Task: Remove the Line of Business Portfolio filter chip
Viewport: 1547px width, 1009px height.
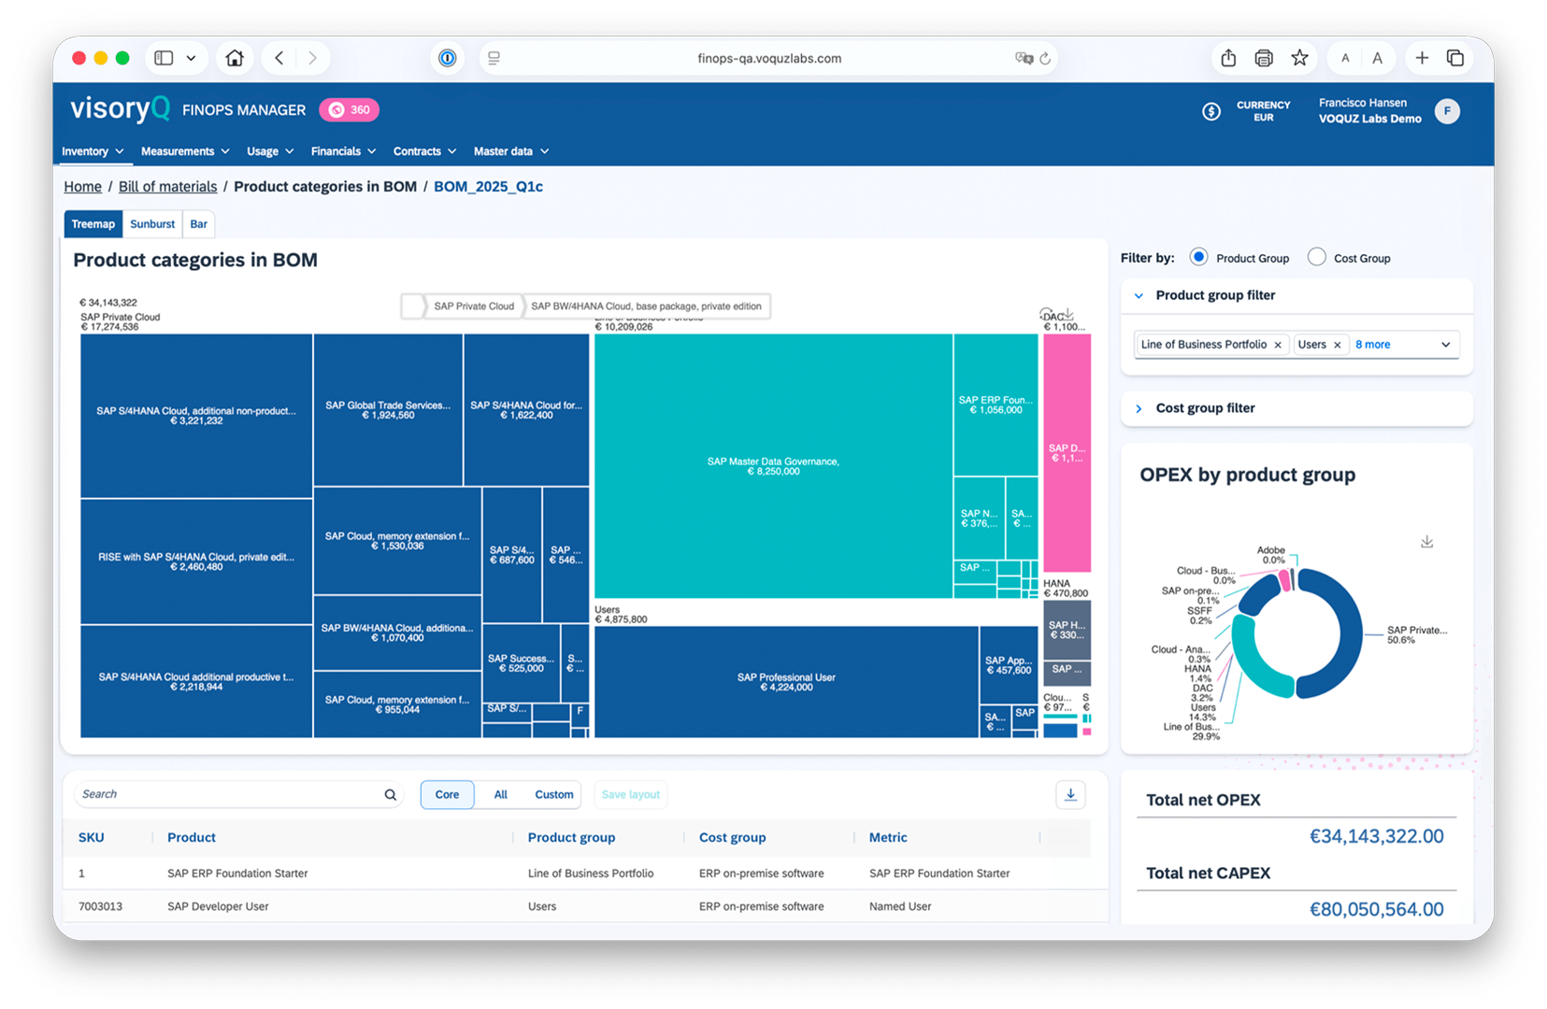Action: click(x=1278, y=345)
